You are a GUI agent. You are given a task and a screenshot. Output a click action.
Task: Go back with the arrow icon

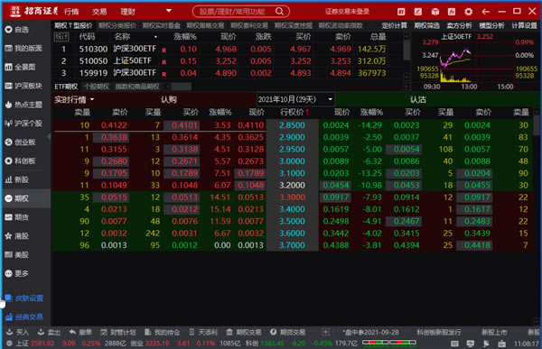pyautogui.click(x=485, y=12)
